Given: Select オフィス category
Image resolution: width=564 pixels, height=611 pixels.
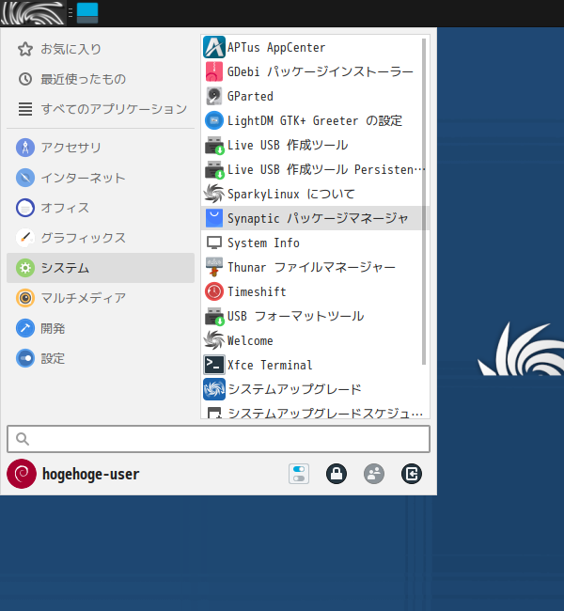Looking at the screenshot, I should point(101,208).
